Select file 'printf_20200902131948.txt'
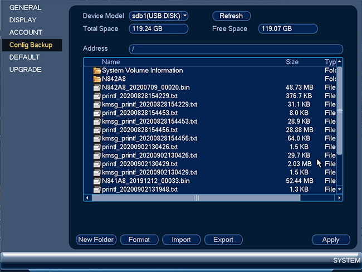 click(x=140, y=190)
